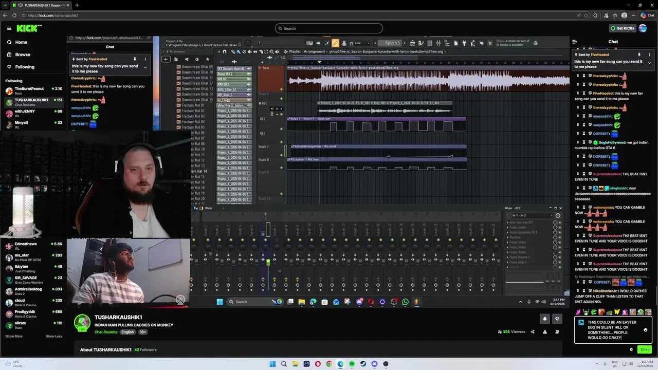Screen dimensions: 658x370
Task: Click the 18+ tag
Action: (143, 332)
